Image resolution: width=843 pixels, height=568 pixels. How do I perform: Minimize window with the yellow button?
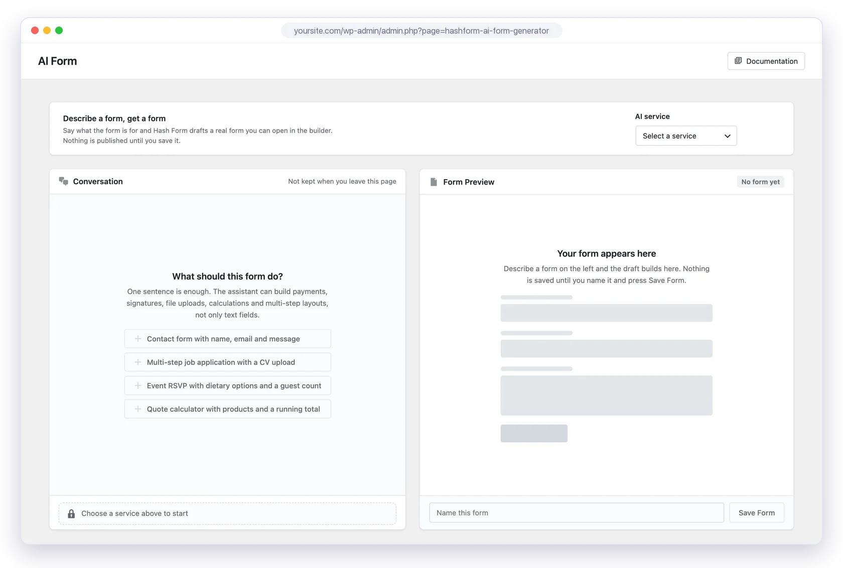pos(47,31)
